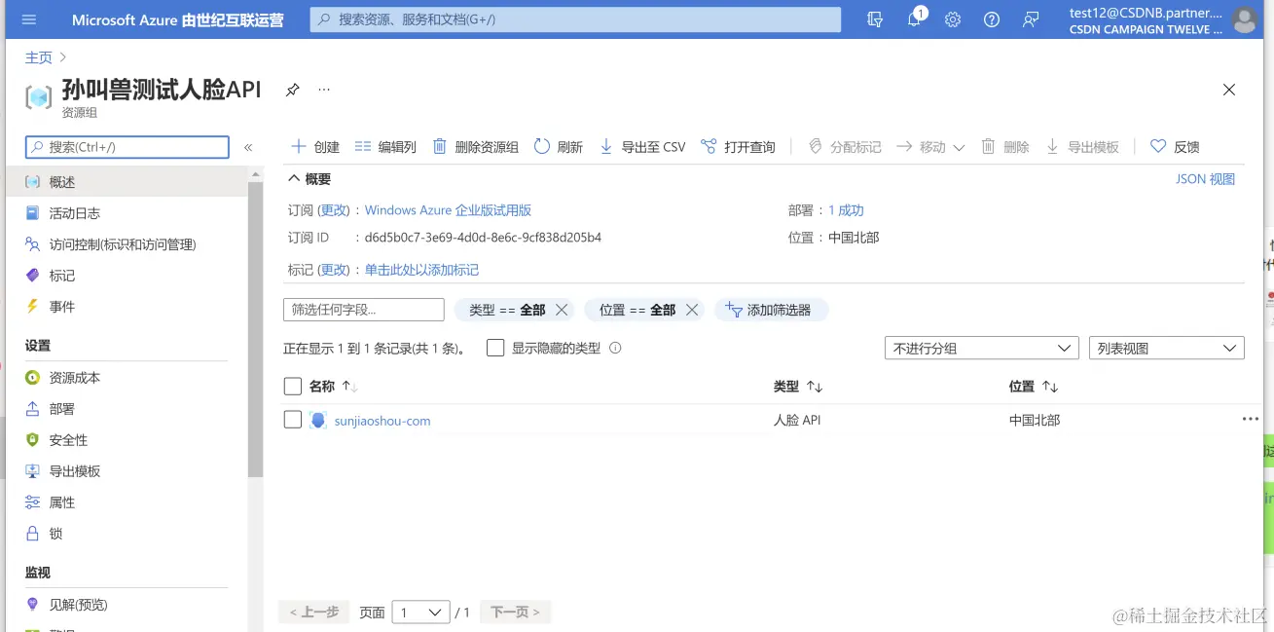Screen dimensions: 1274x632
Task: Open the more options ellipsis beside title
Action: pyautogui.click(x=324, y=90)
